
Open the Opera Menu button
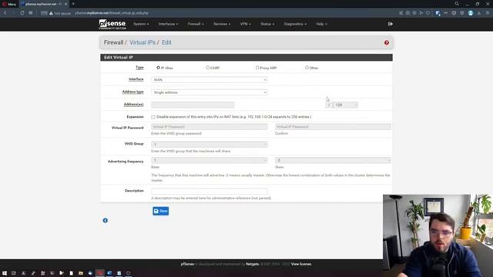click(x=9, y=4)
